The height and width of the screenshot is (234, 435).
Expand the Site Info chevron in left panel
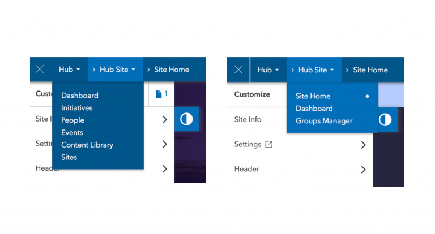click(164, 119)
